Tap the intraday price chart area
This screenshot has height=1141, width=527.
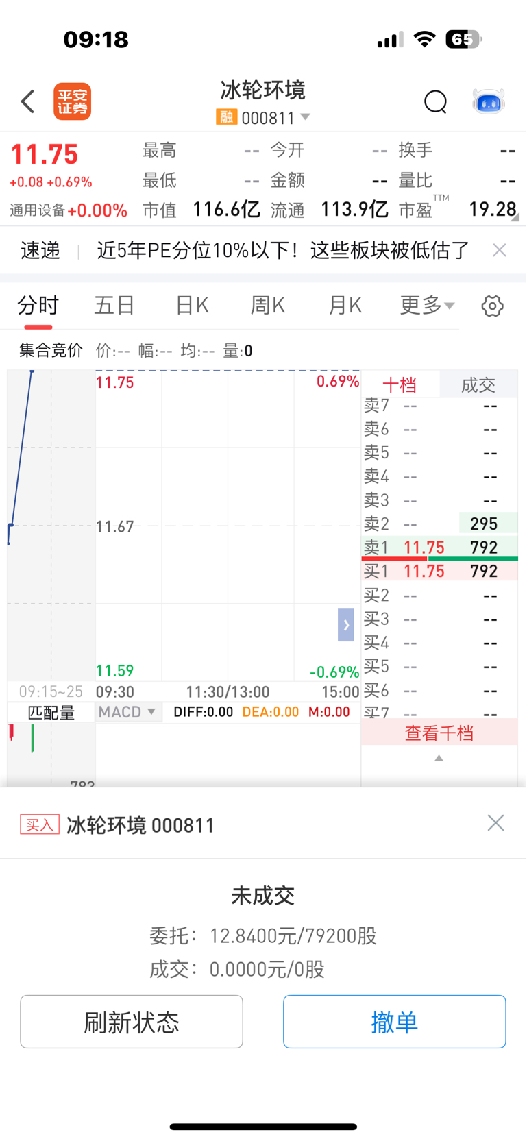[x=228, y=526]
